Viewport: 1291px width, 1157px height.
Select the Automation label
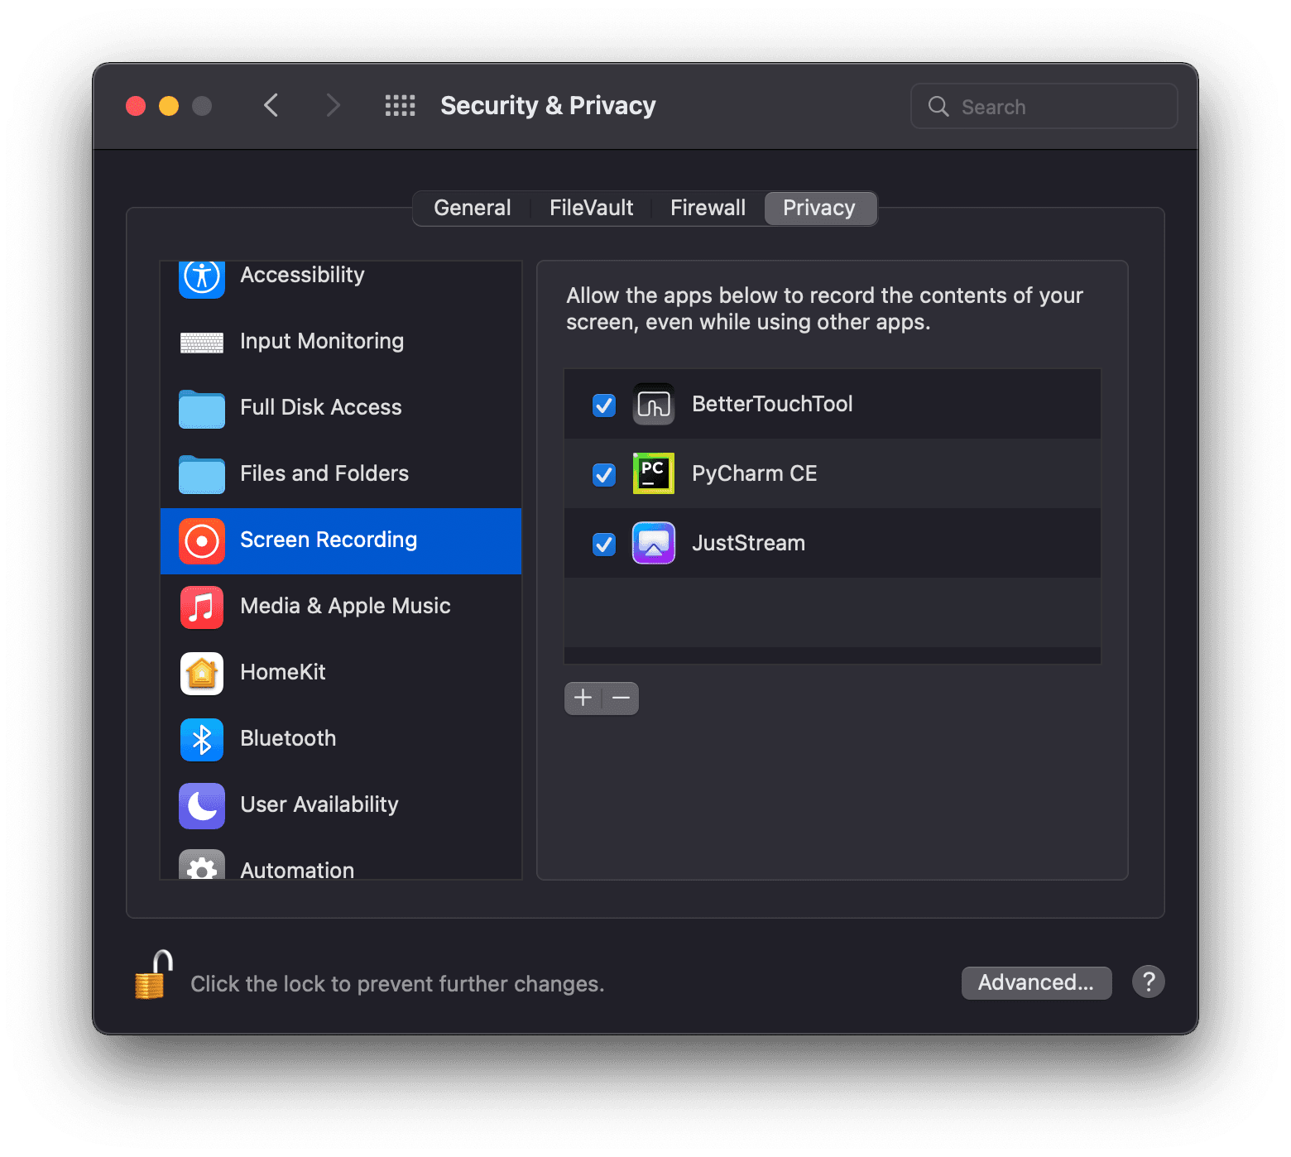297,870
